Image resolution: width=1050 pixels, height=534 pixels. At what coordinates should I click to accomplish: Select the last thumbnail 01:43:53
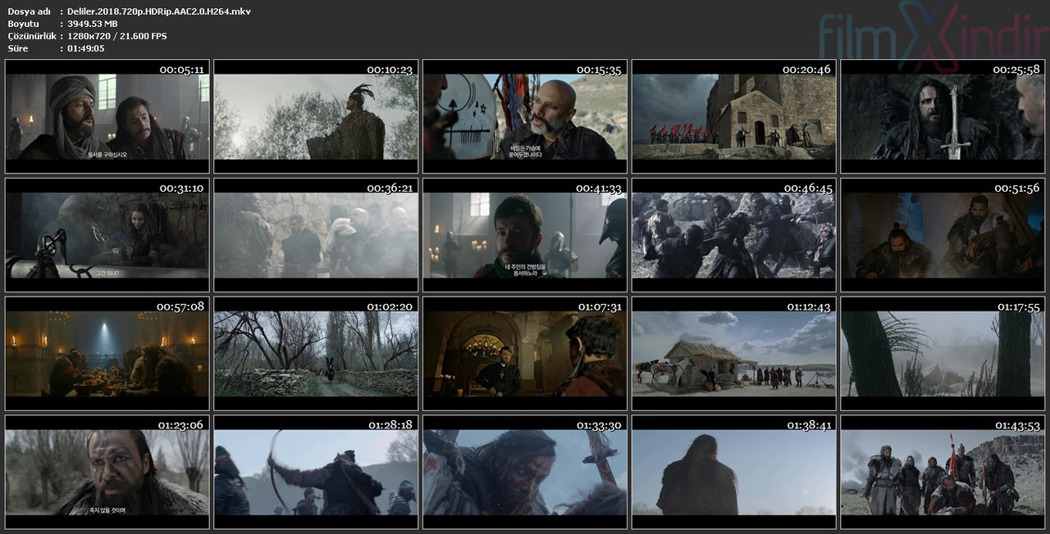[943, 473]
